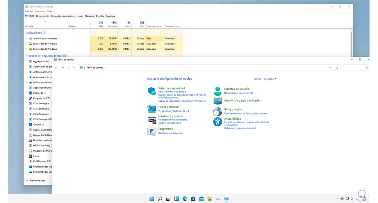Open the Sistema y seguridad shield icon
Screen dimensions: 378x203
pyautogui.click(x=151, y=91)
